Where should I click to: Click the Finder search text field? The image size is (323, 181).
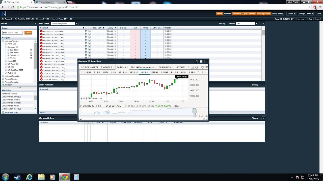coord(12,33)
